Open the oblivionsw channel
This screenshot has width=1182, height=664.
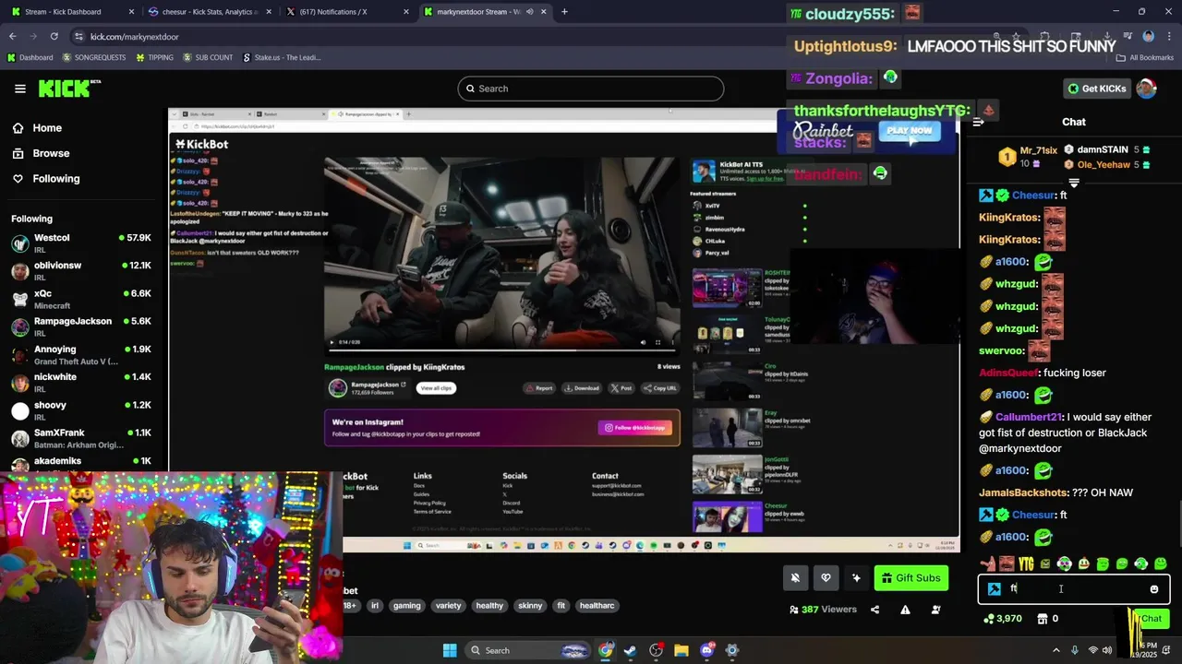click(81, 271)
